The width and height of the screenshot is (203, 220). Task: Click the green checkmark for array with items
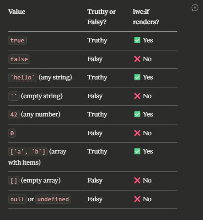[x=137, y=151]
